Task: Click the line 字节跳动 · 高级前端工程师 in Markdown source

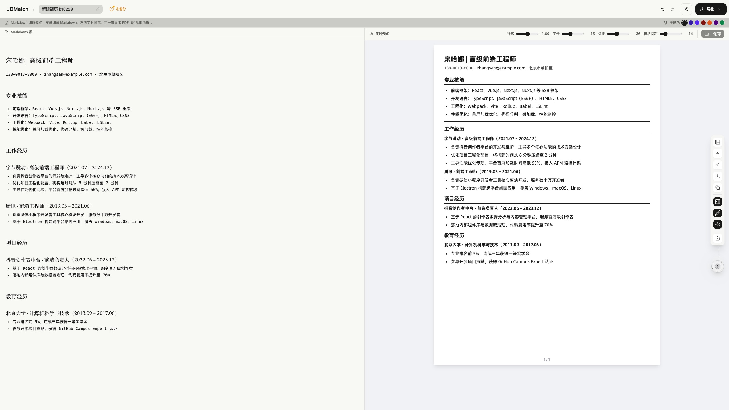Action: click(60, 168)
